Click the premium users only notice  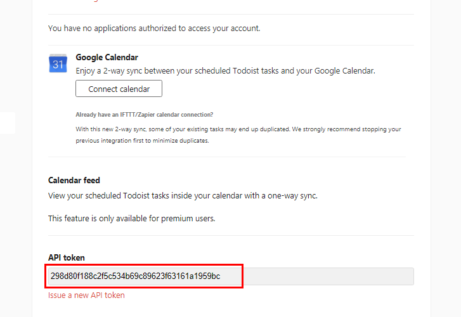click(x=131, y=219)
